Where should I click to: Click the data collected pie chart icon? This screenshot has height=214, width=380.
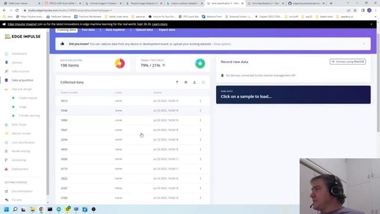[x=120, y=64]
